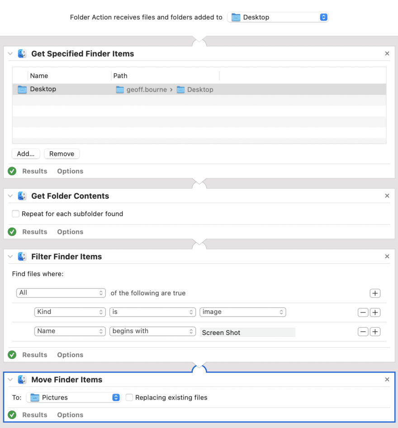Click Finder icon beside Filter Finder Items
This screenshot has width=398, height=428.
[22, 256]
